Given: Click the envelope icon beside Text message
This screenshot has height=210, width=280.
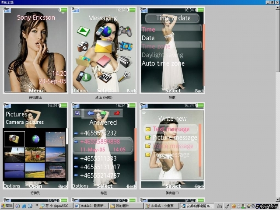Looking at the screenshot, I should coord(148,129).
